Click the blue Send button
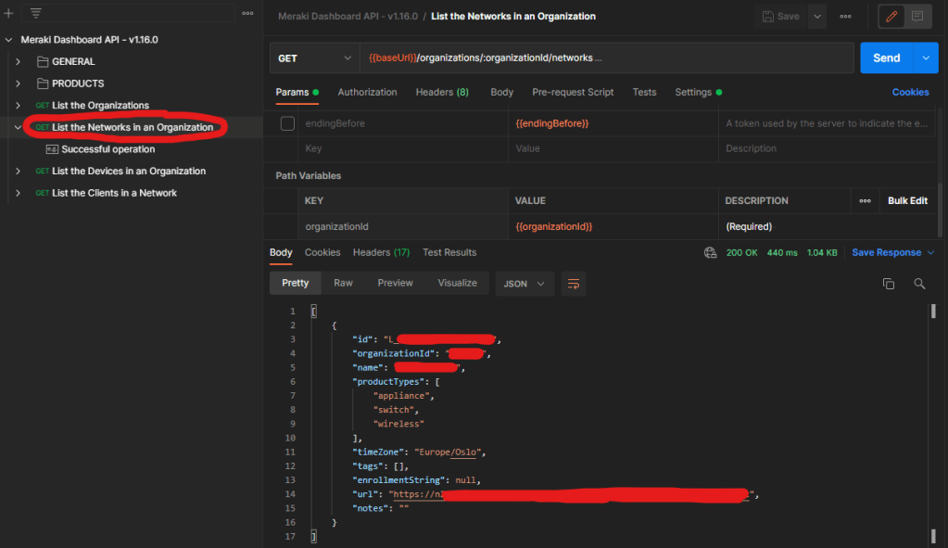 886,57
